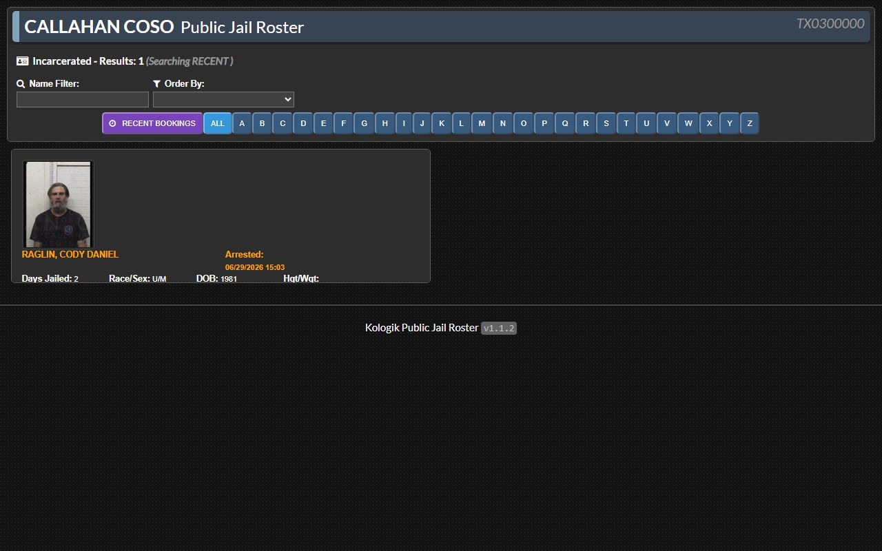
Task: Filter roster by letter U
Action: click(x=646, y=123)
